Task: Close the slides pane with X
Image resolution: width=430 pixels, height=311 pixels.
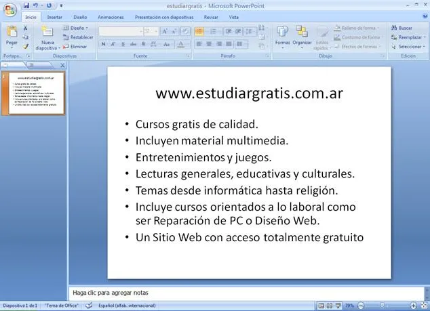Action: pos(62,66)
